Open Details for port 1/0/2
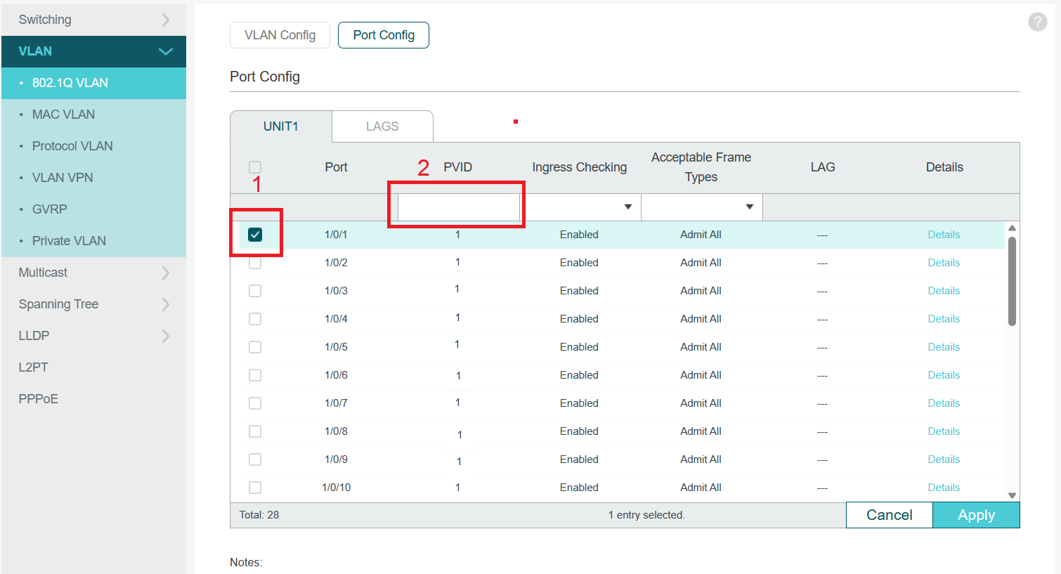The image size is (1061, 574). click(x=944, y=262)
